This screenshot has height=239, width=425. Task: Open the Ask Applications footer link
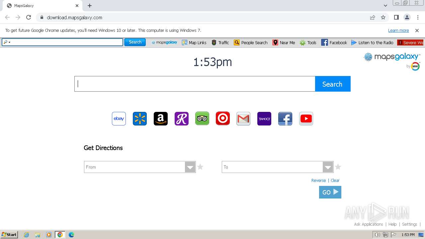click(369, 224)
